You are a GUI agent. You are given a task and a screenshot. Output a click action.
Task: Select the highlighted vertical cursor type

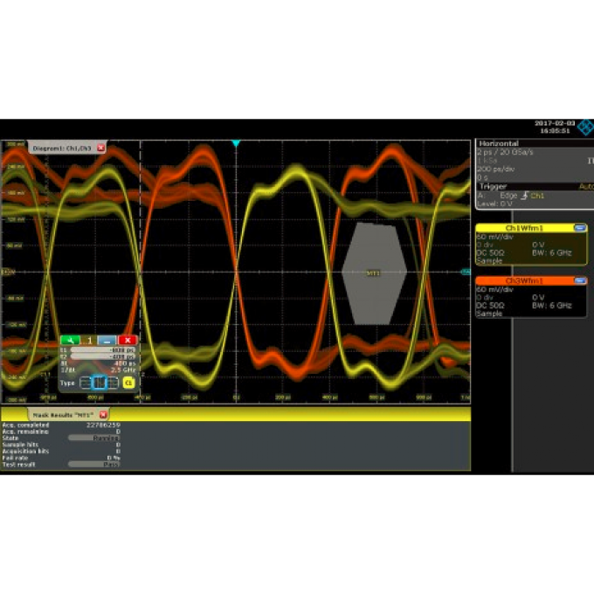click(100, 383)
